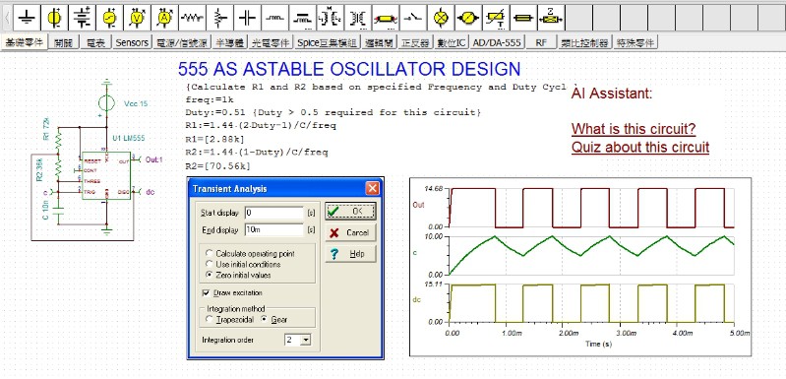Screen dimensions: 786x379
Task: Select the Battery component icon
Action: 82,18
